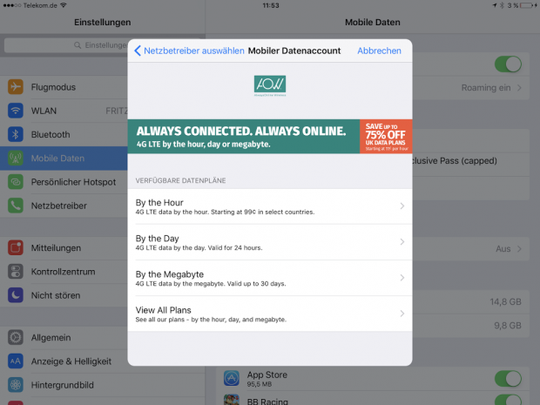Tap the App Store row label

267,375
